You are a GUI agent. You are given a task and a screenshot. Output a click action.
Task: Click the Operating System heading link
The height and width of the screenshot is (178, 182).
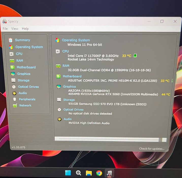pyautogui.click(x=76, y=40)
